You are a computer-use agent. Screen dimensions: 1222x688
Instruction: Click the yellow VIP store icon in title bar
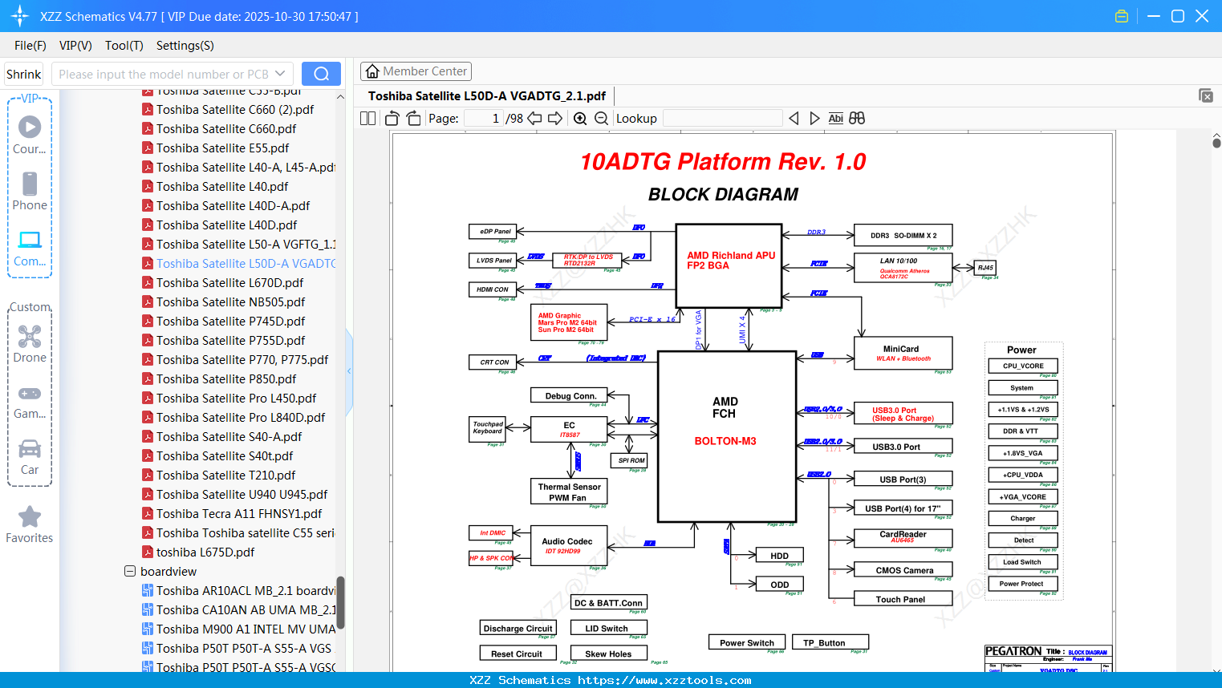1122,16
